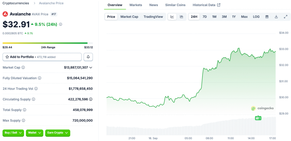
Task: Show Max Supply info icon
Action: (x=23, y=121)
